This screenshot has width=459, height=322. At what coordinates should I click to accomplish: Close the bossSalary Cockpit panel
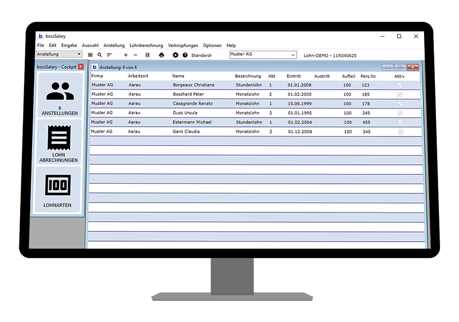[x=81, y=67]
